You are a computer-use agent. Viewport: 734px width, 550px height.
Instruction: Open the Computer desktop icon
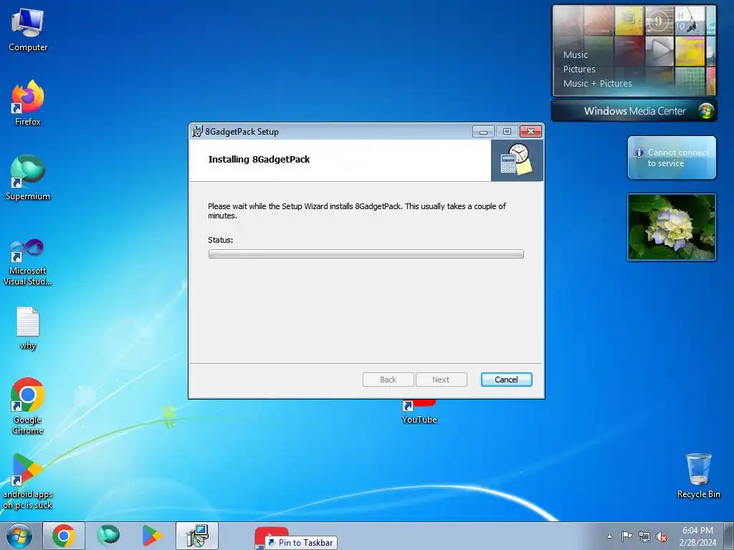[x=28, y=29]
